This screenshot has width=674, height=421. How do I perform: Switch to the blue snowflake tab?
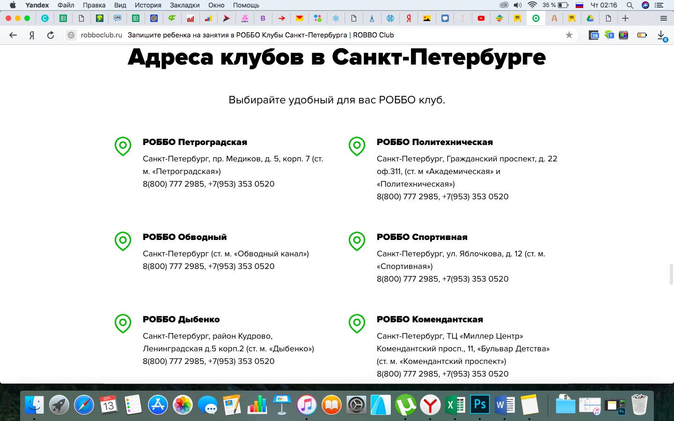pyautogui.click(x=336, y=18)
